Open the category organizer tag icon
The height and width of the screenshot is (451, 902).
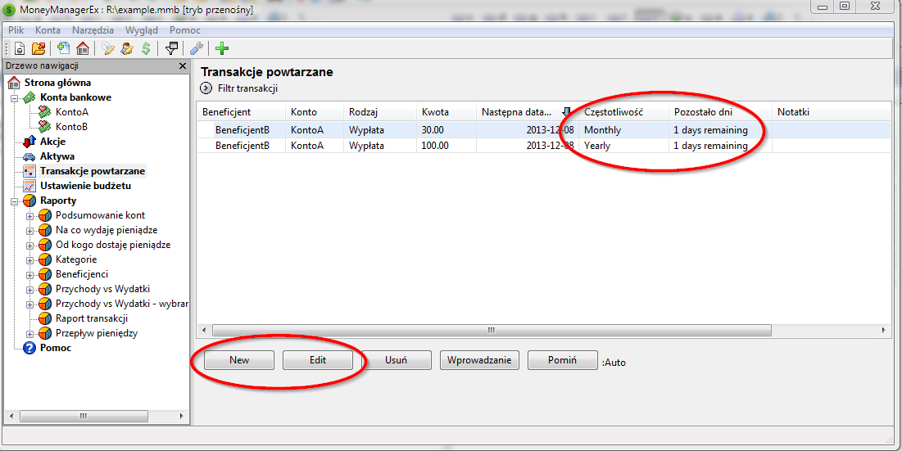107,48
